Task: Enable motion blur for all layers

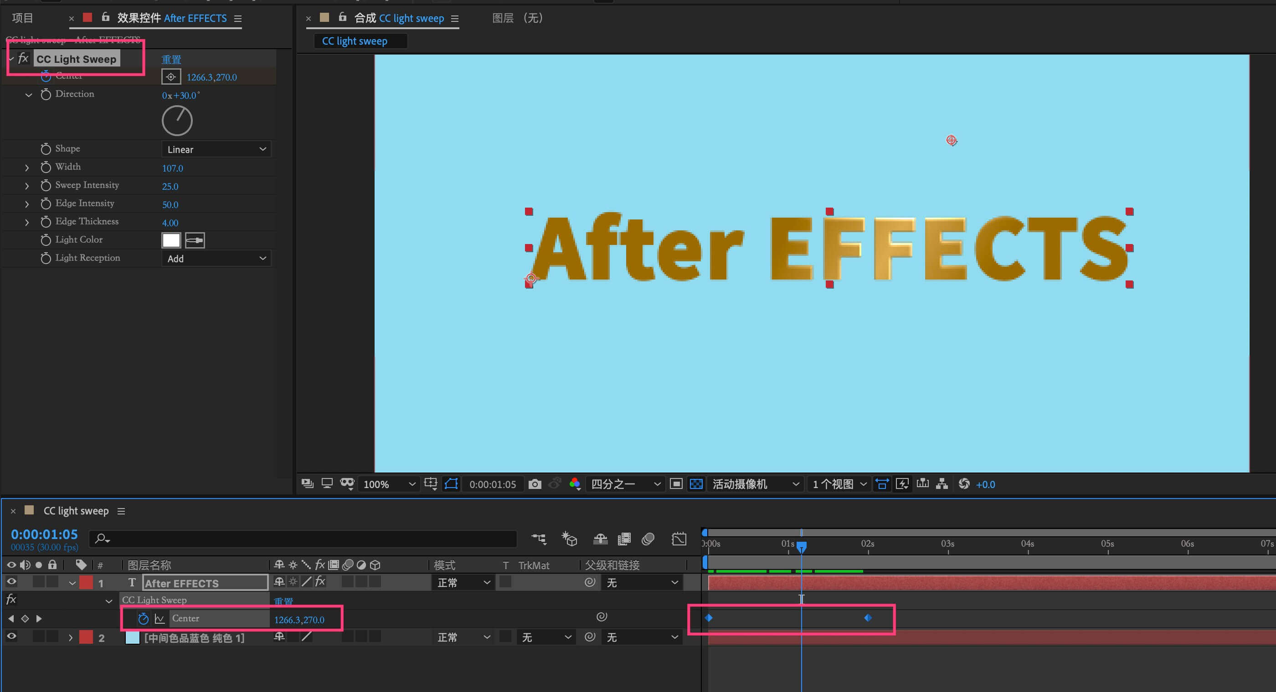Action: coord(648,539)
